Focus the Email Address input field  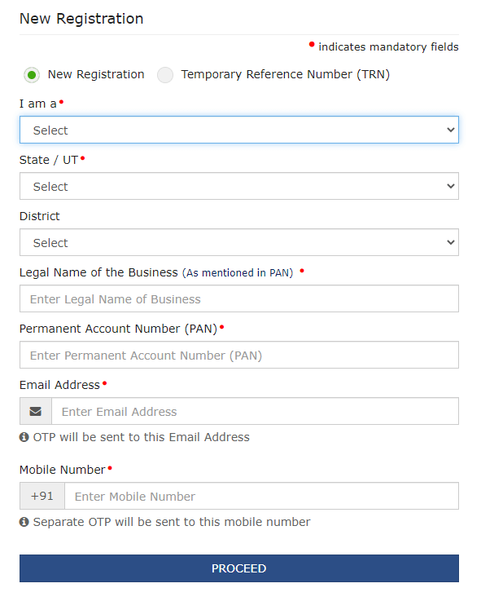tap(256, 411)
